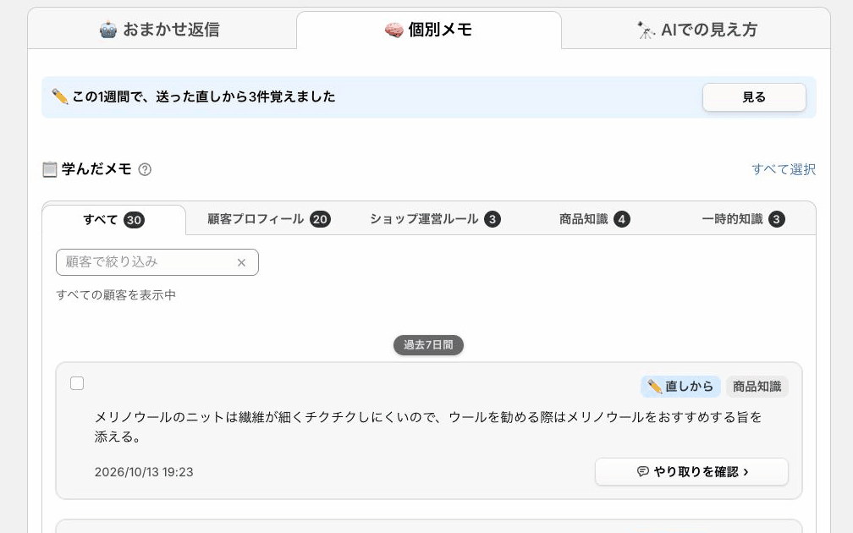Click the この1週間で banner message text
The width and height of the screenshot is (853, 533).
[x=204, y=96]
